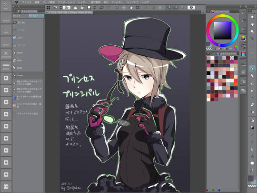Click the Redo arrow in the command bar

[108, 8]
